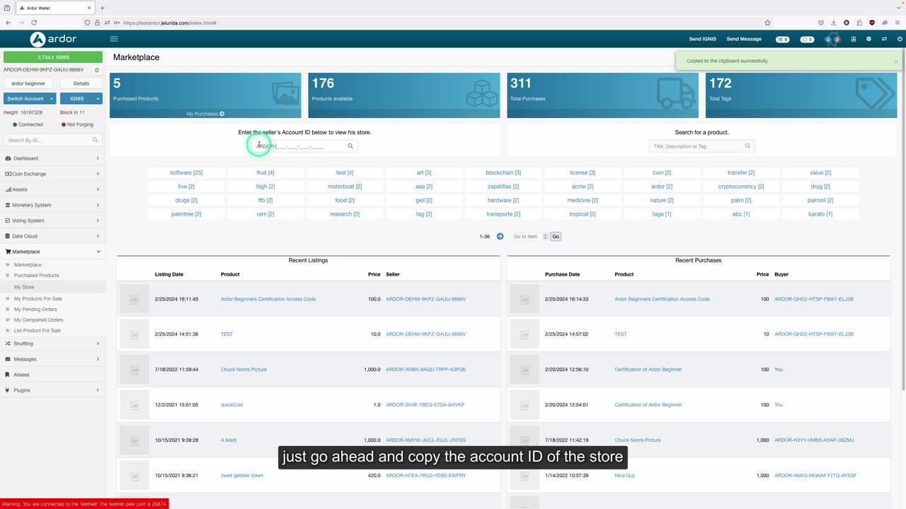The image size is (906, 509).
Task: Open Aliases in the sidebar
Action: coord(53,375)
